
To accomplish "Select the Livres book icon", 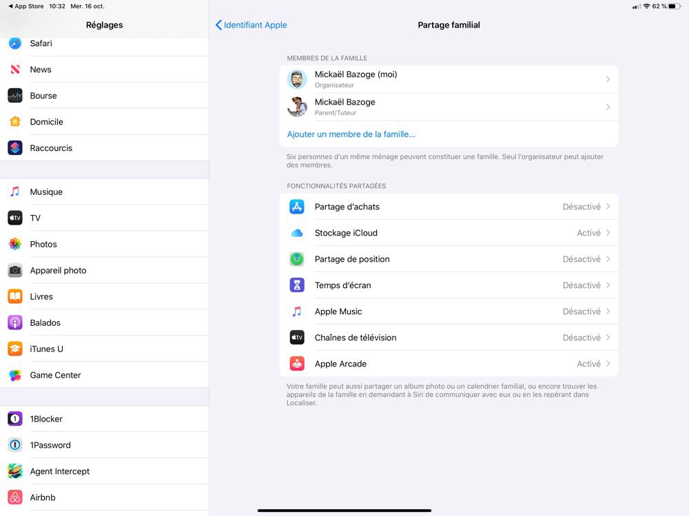I will [x=15, y=296].
